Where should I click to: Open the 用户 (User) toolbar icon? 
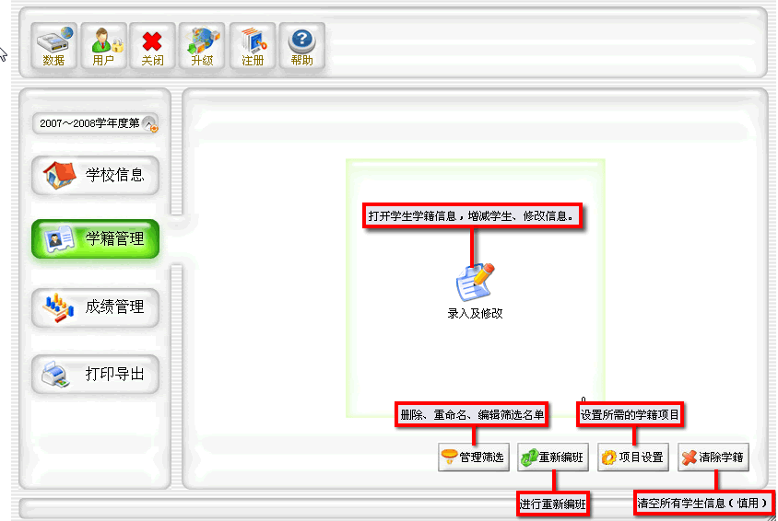103,47
